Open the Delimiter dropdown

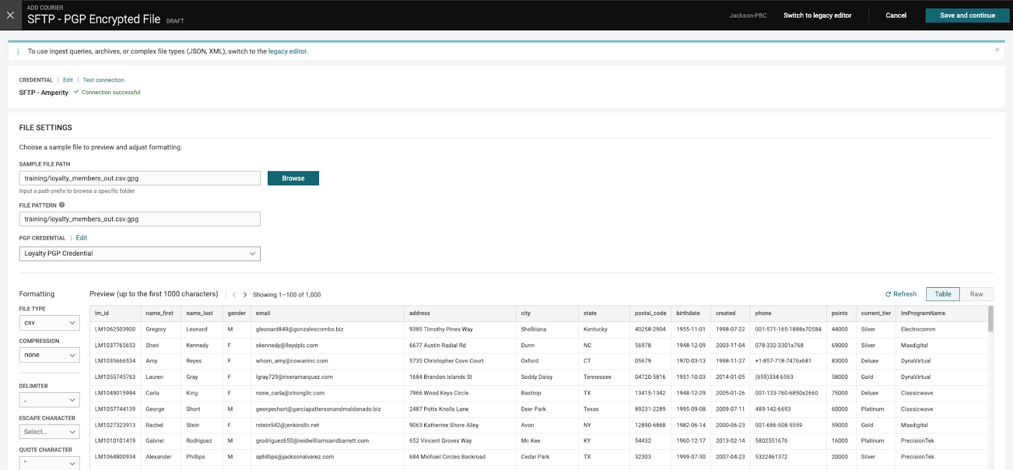(x=49, y=400)
